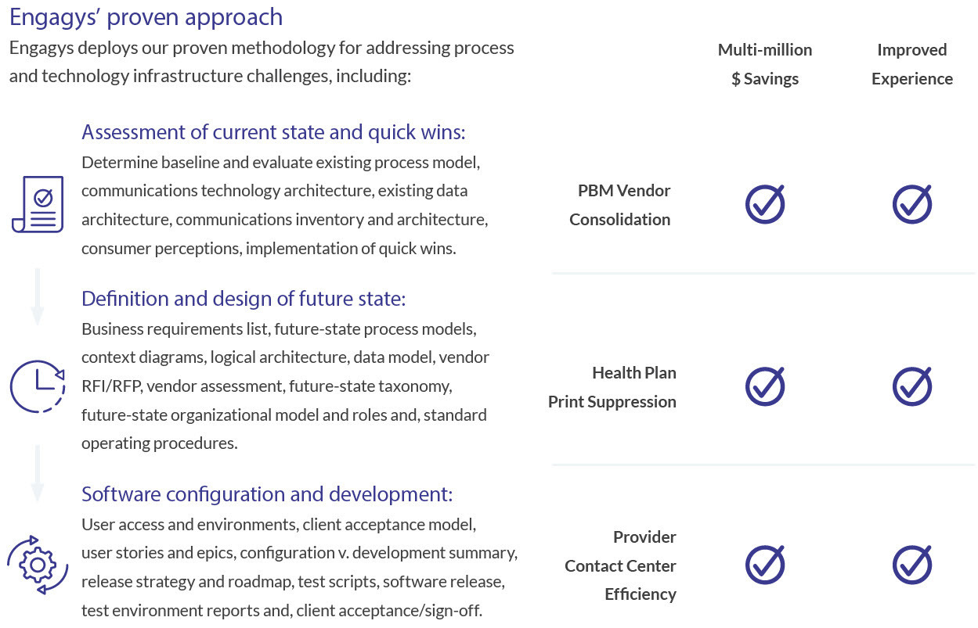Select the Assessment of current state heading
Image resolution: width=978 pixels, height=628 pixels.
coord(273,132)
